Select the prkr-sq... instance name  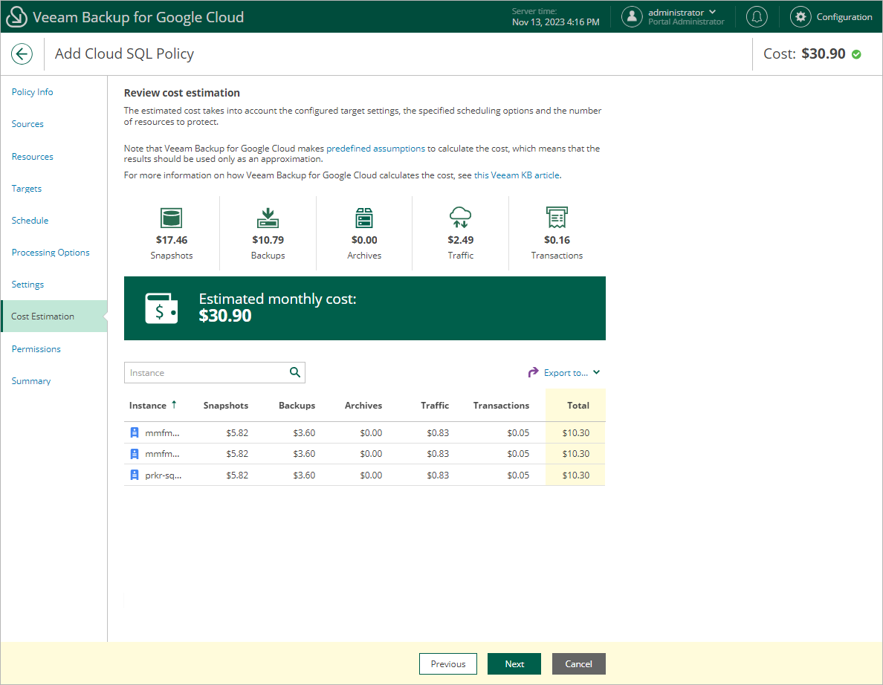point(164,475)
